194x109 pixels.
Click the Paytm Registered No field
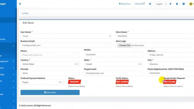[x=171, y=73]
